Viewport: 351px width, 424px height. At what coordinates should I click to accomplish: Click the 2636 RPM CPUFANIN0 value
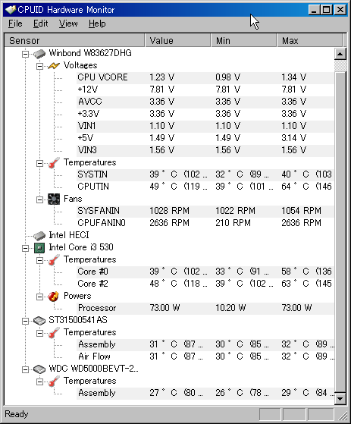coord(169,223)
